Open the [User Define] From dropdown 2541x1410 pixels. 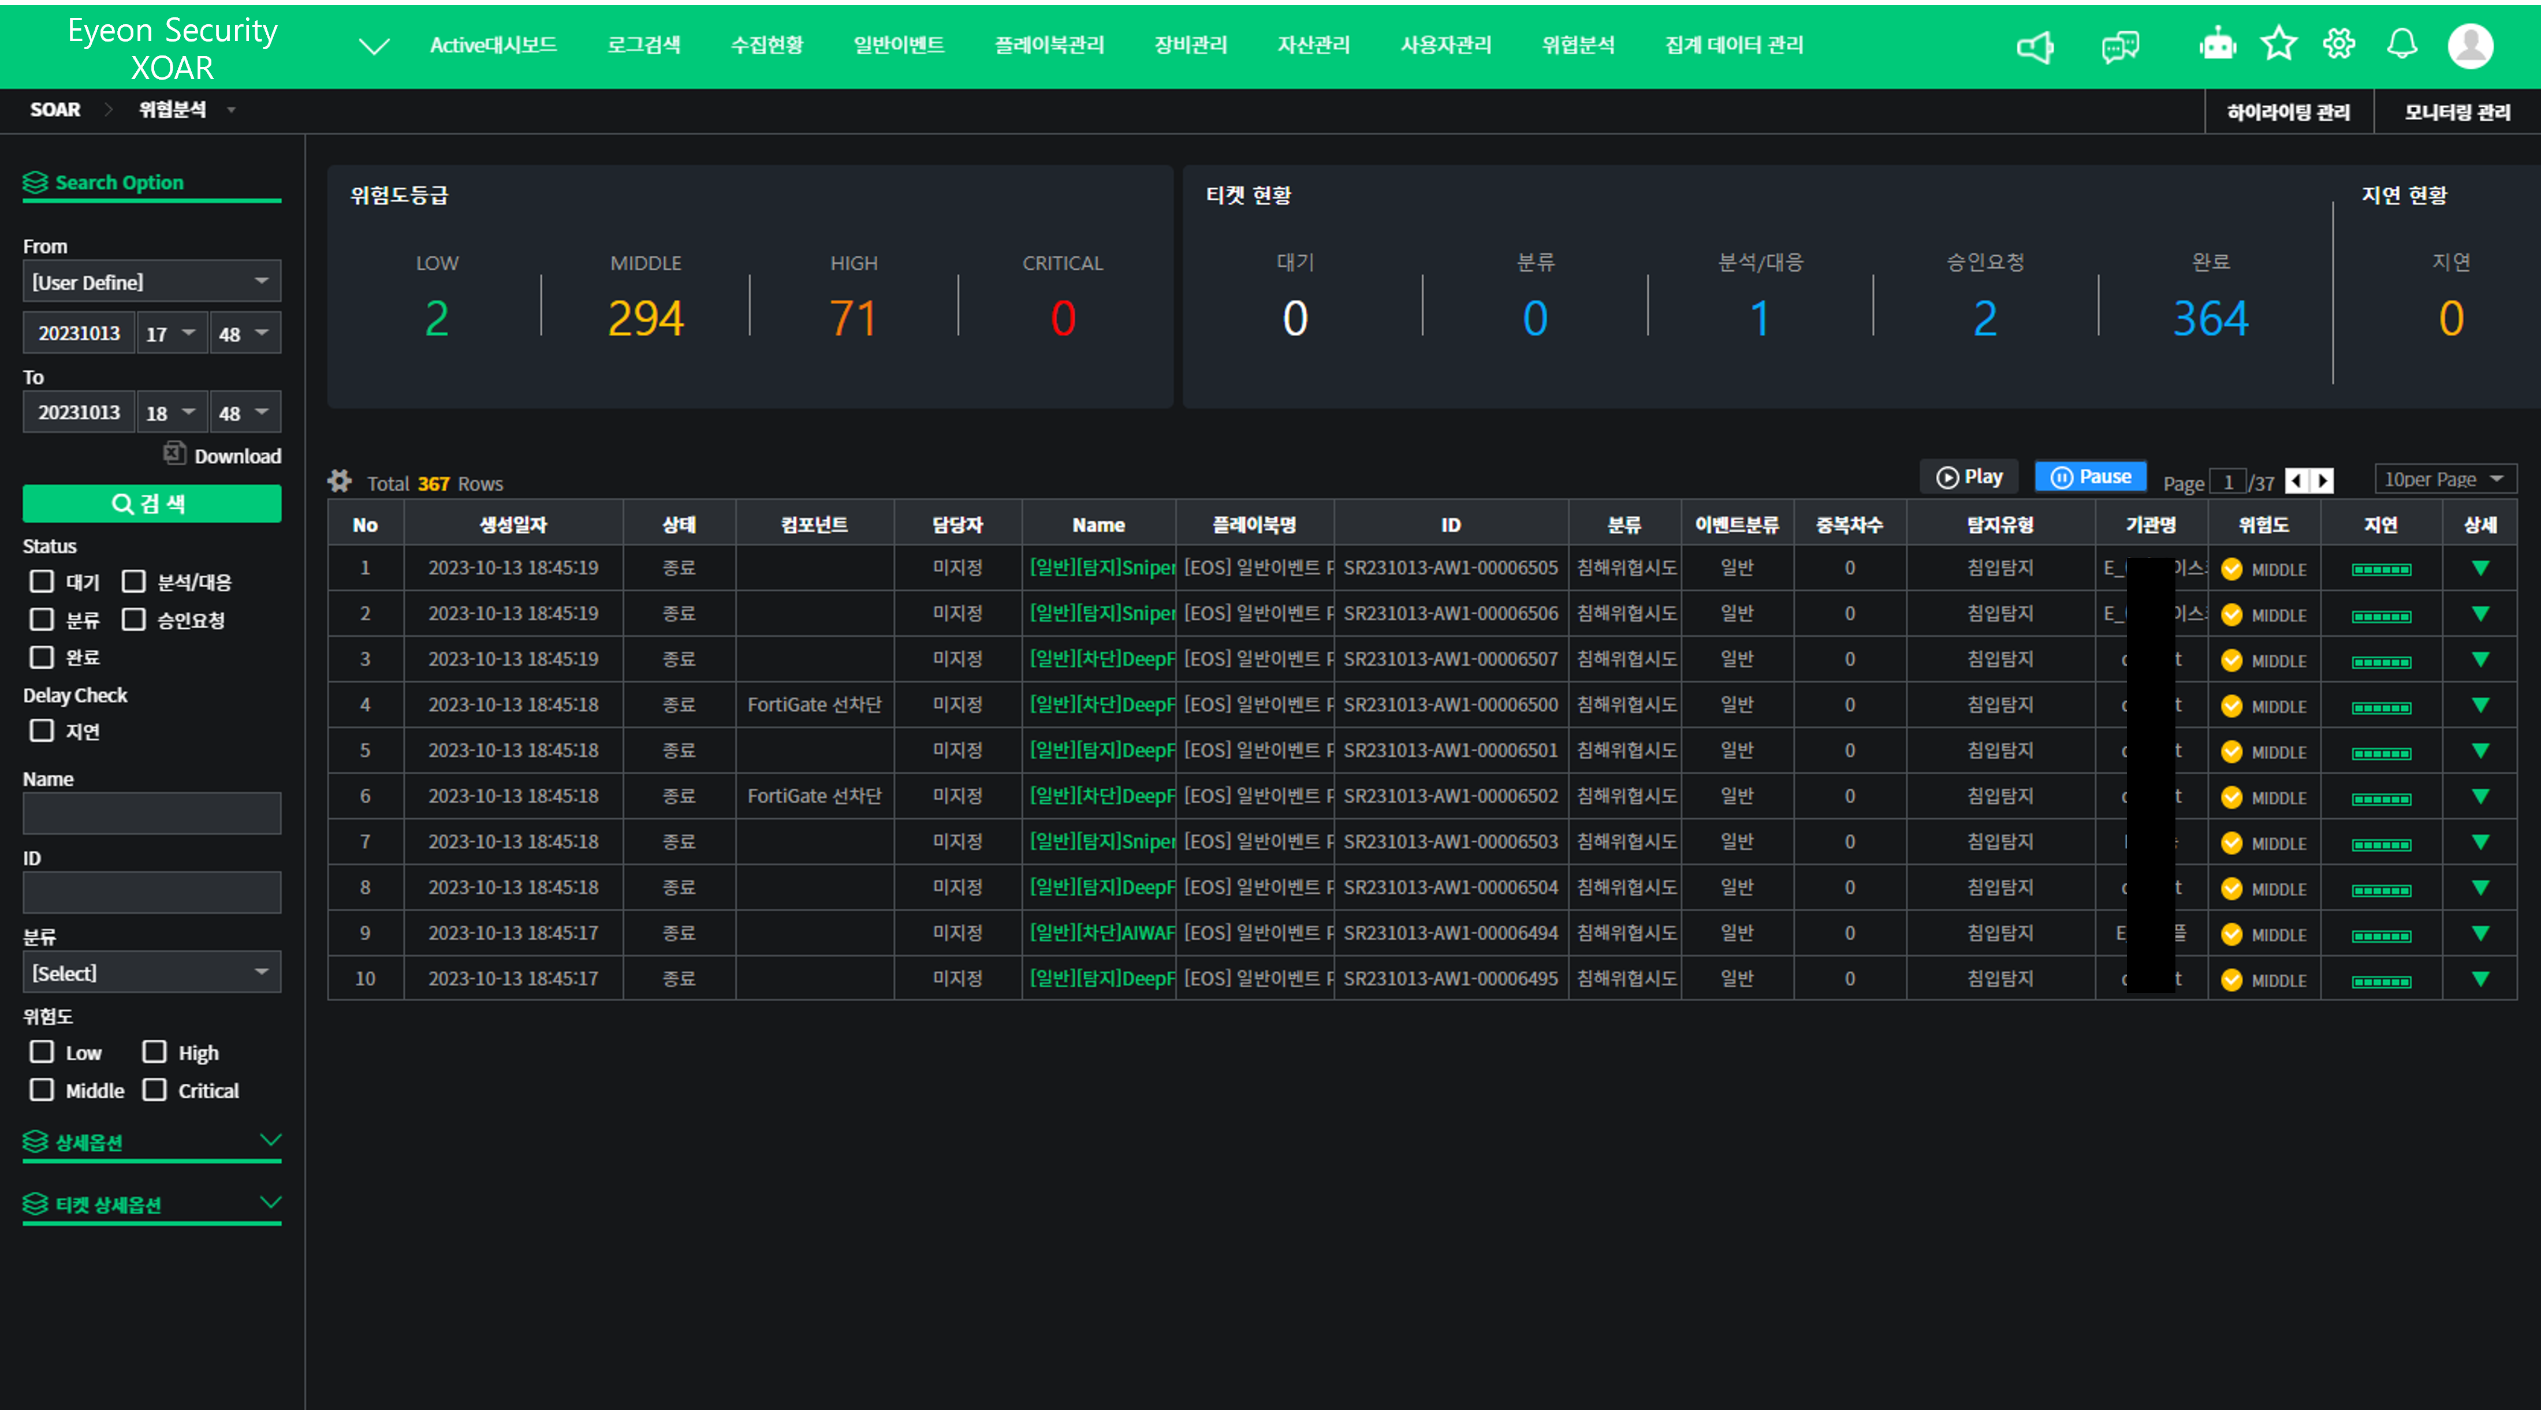(152, 282)
